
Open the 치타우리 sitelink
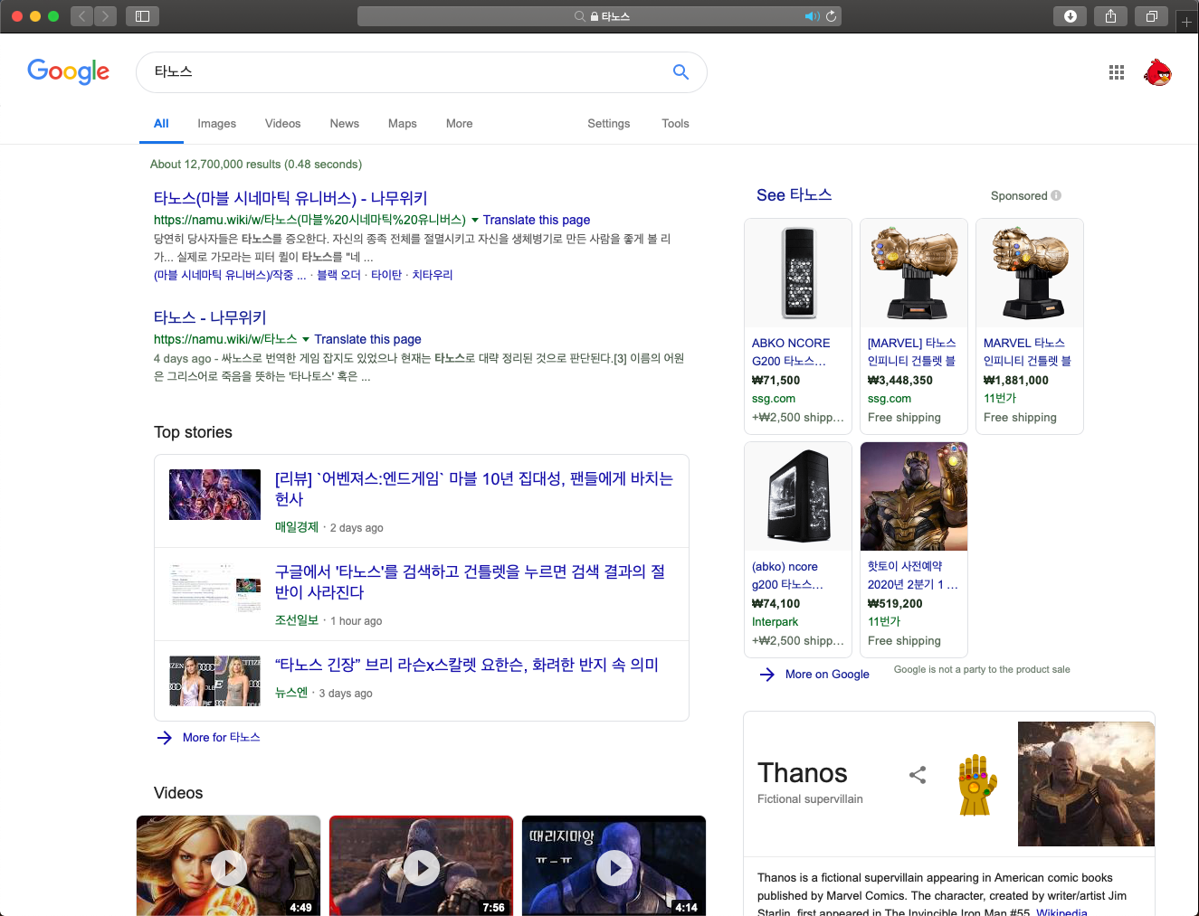433,275
